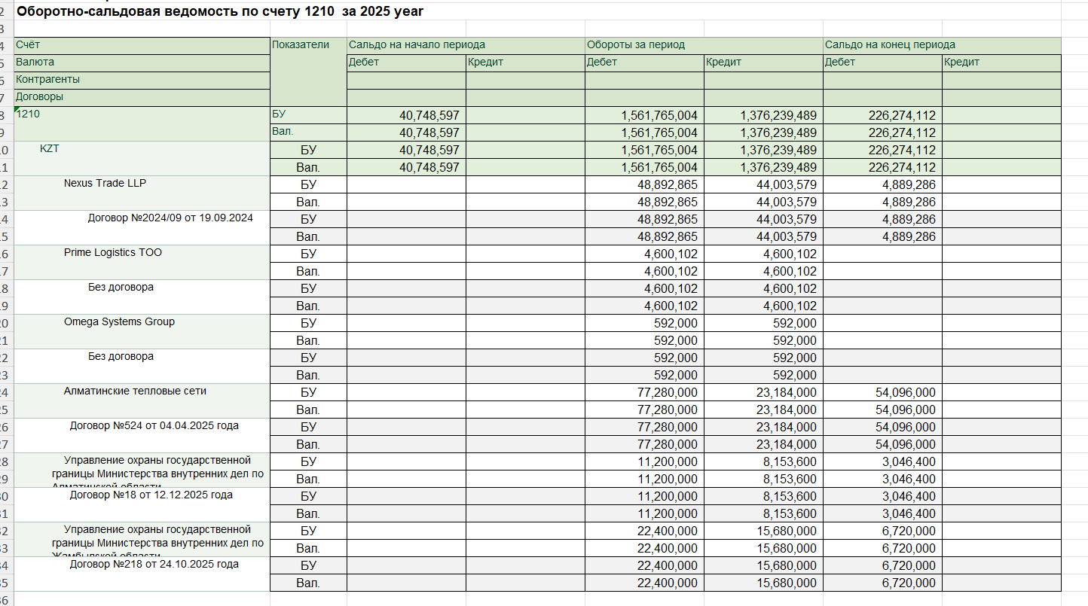Click 23,184,000 in Договор №524 БУ row

(x=763, y=427)
